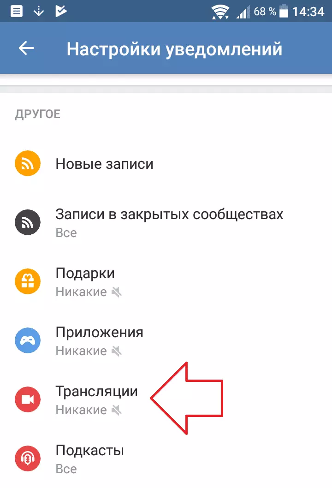Open the Трансляции notification setting
The height and width of the screenshot is (488, 332).
coord(166,399)
